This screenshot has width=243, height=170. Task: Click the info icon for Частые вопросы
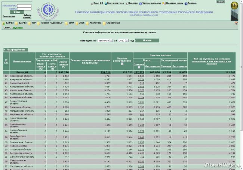tap(141, 4)
